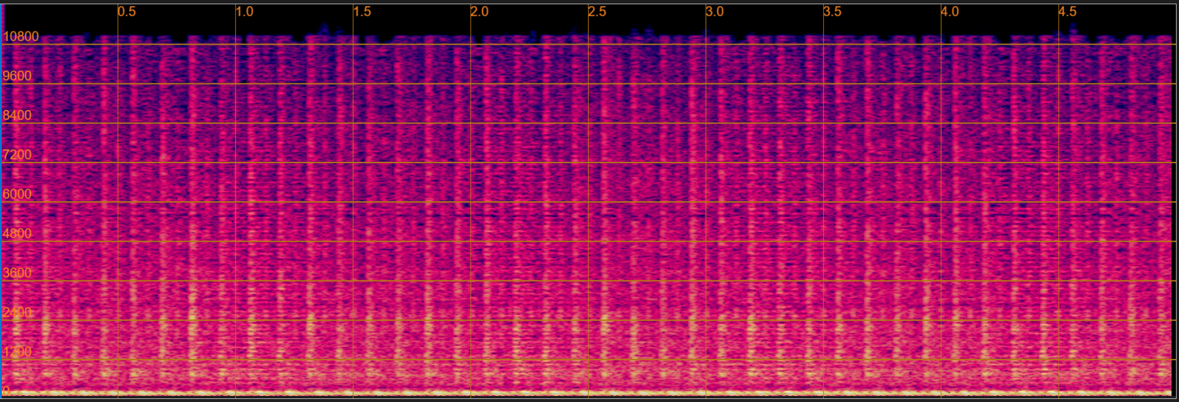The width and height of the screenshot is (1179, 402).
Task: Select the 4800 Hz frequency label
Action: click(x=17, y=234)
